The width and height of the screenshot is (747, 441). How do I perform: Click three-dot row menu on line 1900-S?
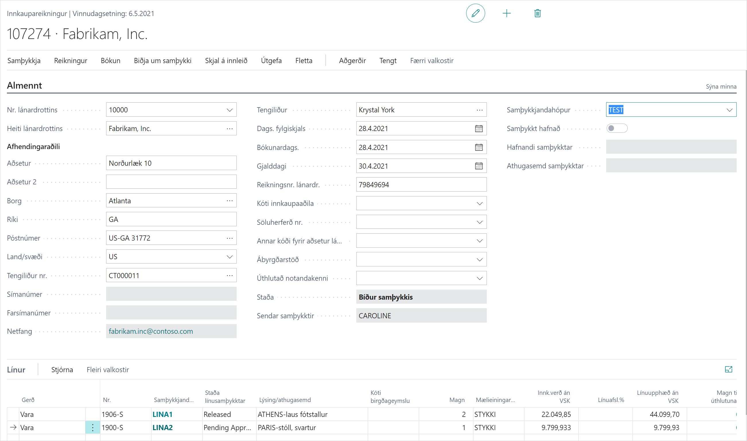click(93, 428)
